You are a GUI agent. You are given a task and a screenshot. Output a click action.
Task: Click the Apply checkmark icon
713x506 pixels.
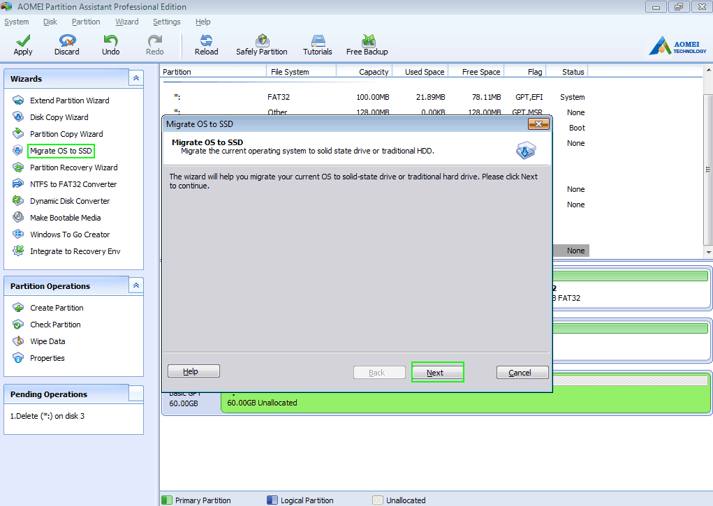pos(23,40)
